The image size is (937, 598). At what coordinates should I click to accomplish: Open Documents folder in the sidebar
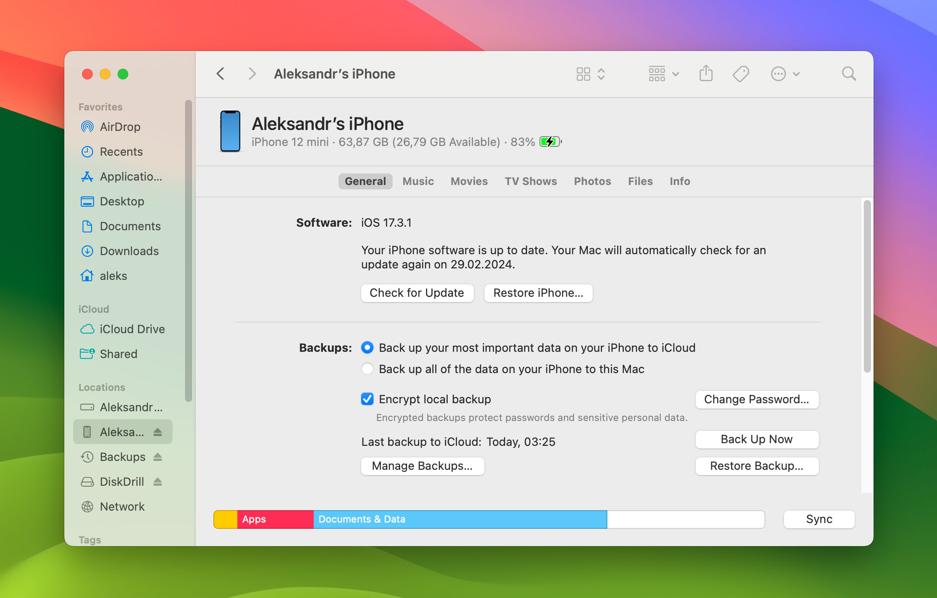pos(123,226)
